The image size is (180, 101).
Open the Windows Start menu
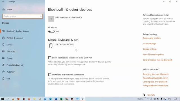tap(2, 99)
